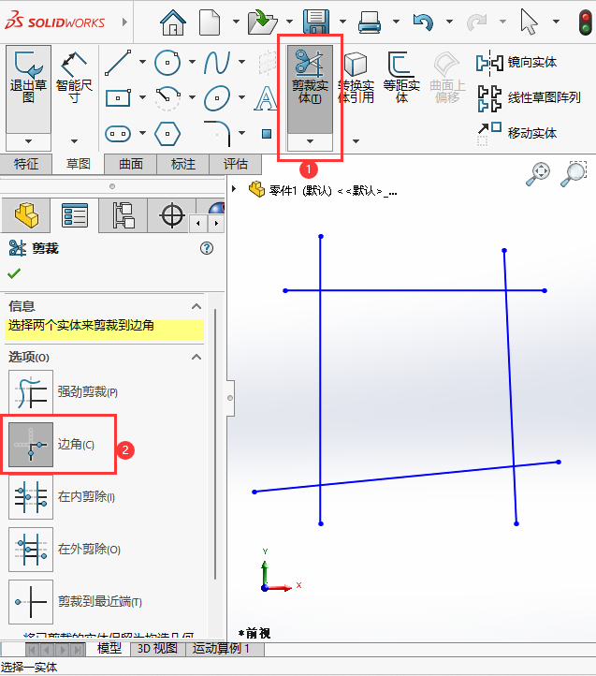Choose Trim Away Outside 在外剪除
Image resolution: width=596 pixels, height=676 pixels.
(31, 550)
